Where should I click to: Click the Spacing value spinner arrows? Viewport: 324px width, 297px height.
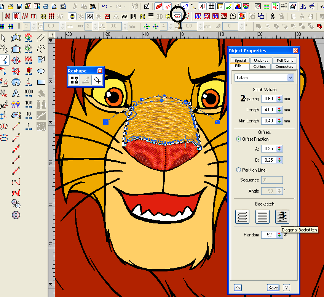pos(279,99)
